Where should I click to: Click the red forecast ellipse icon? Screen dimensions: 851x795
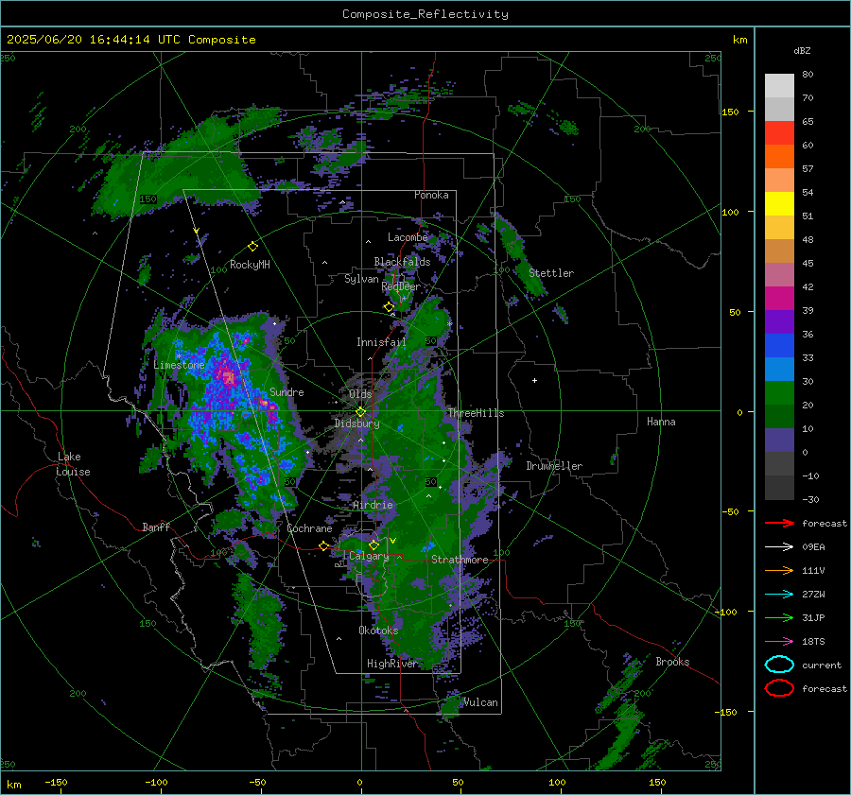coord(779,688)
